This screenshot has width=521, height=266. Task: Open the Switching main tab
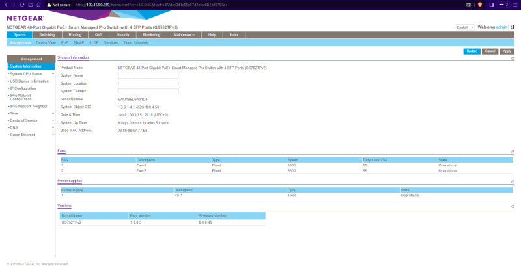point(47,35)
